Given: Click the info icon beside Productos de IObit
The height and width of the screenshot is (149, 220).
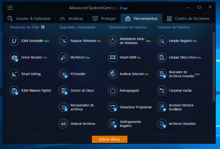Looking at the screenshot, I should pos(43,27).
